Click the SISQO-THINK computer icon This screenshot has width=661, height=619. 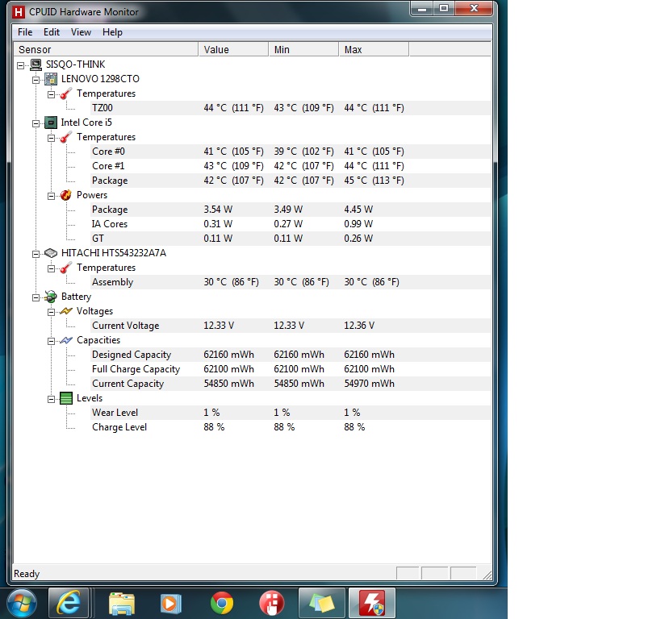click(36, 64)
